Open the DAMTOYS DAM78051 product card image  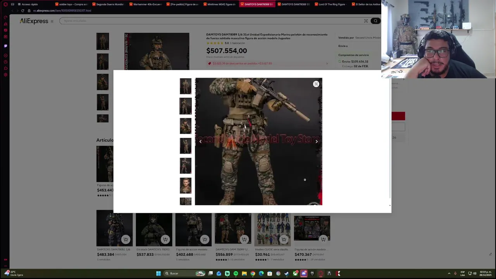[115, 228]
